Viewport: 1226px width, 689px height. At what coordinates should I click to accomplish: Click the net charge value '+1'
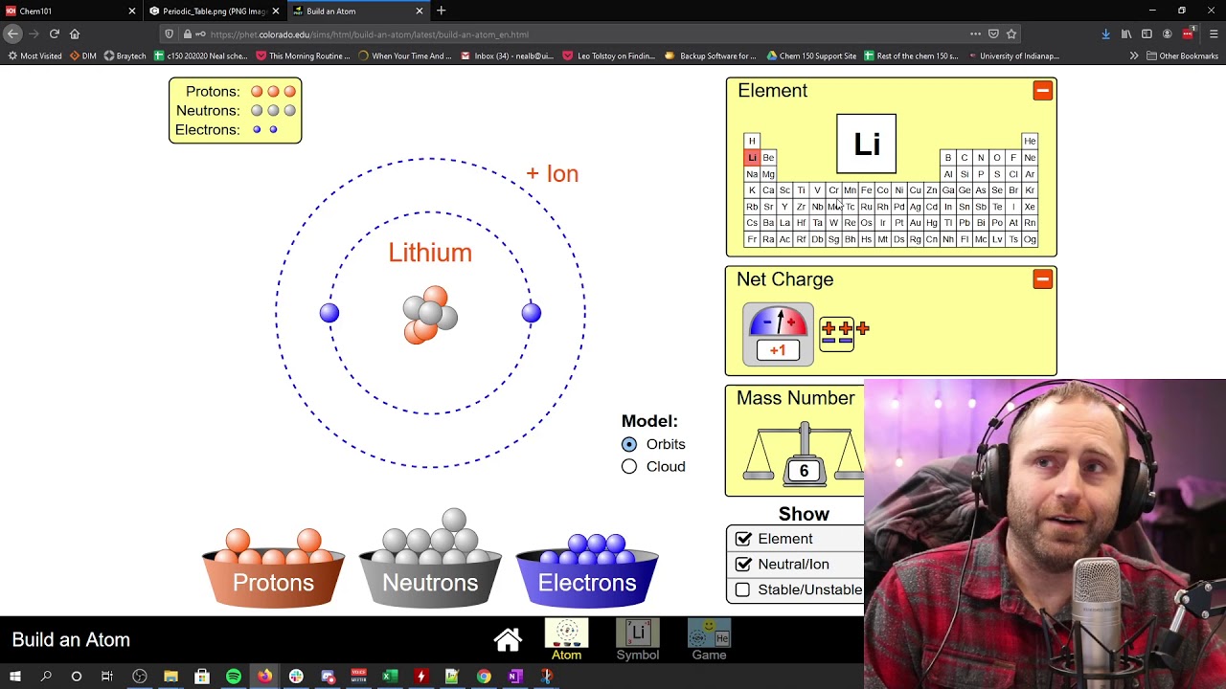pyautogui.click(x=778, y=350)
